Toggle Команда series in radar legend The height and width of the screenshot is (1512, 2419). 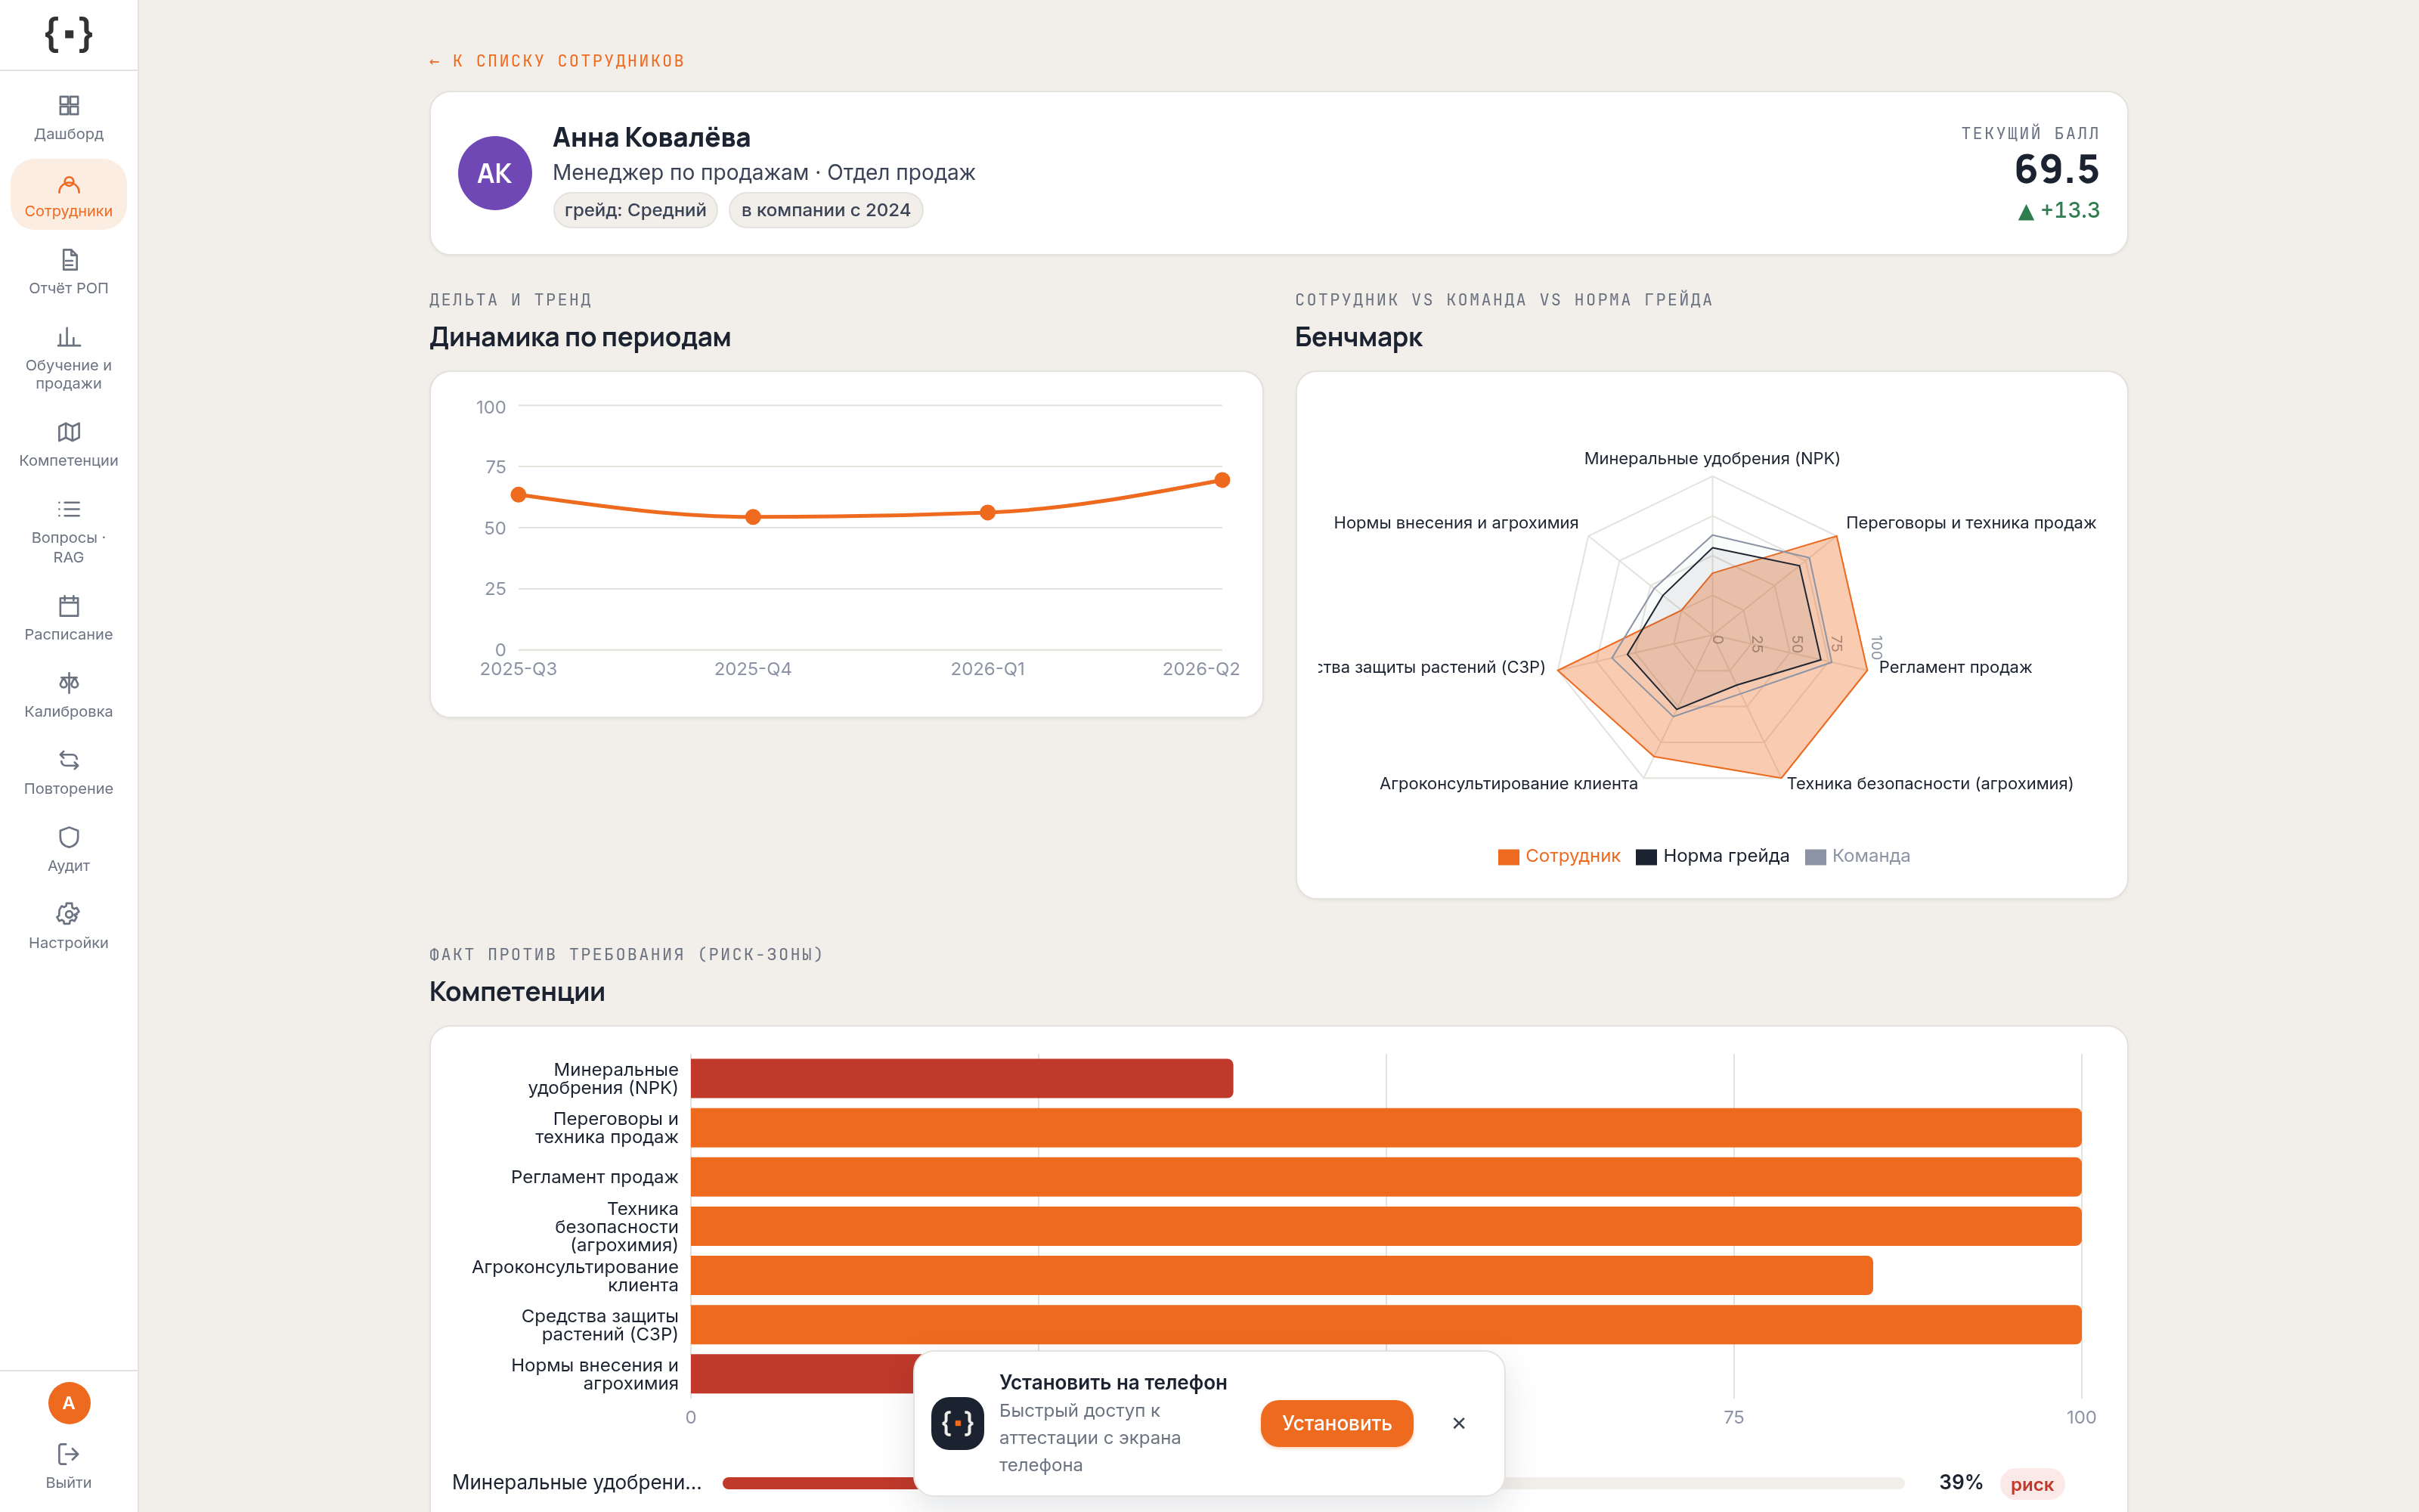1857,856
